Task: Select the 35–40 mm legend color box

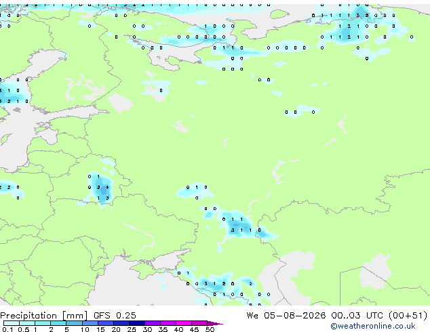Action: coord(168,323)
